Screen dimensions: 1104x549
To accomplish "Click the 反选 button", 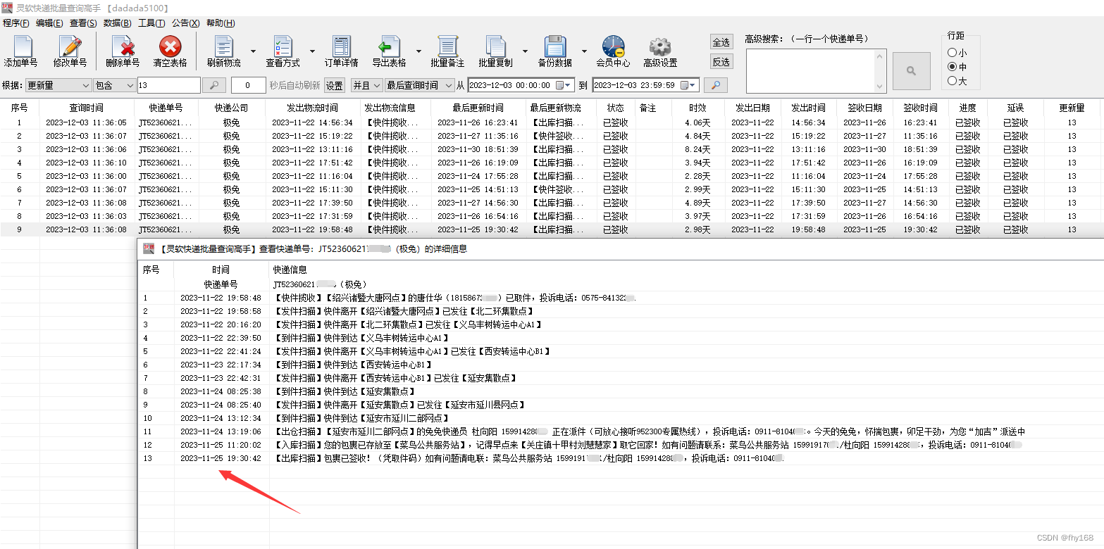I will tap(721, 62).
